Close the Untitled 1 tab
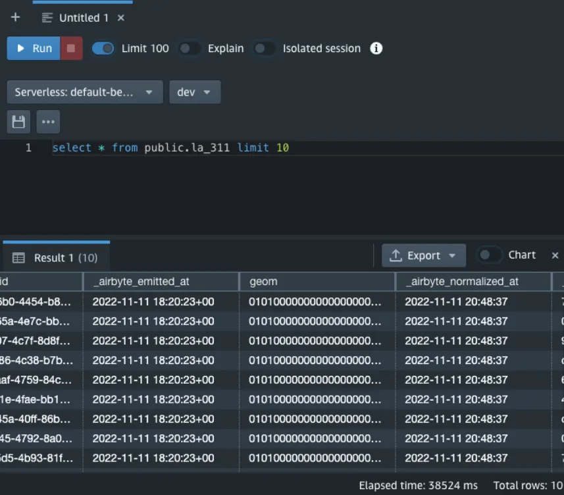The image size is (564, 495). [x=121, y=18]
